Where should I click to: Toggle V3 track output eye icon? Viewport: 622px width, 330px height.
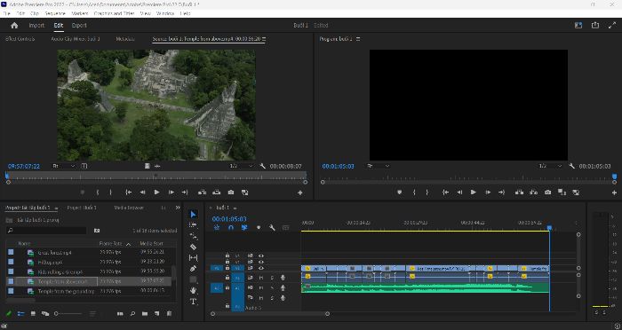click(x=261, y=255)
